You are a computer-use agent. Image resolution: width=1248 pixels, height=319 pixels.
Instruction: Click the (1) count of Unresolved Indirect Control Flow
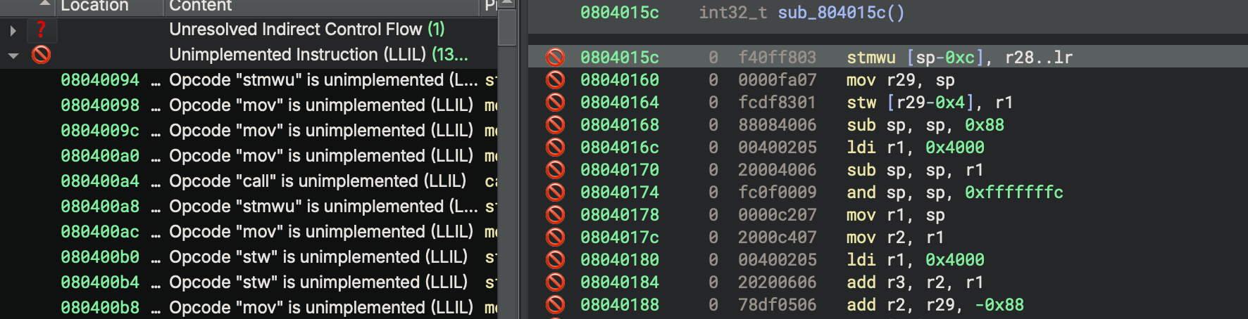(x=436, y=30)
